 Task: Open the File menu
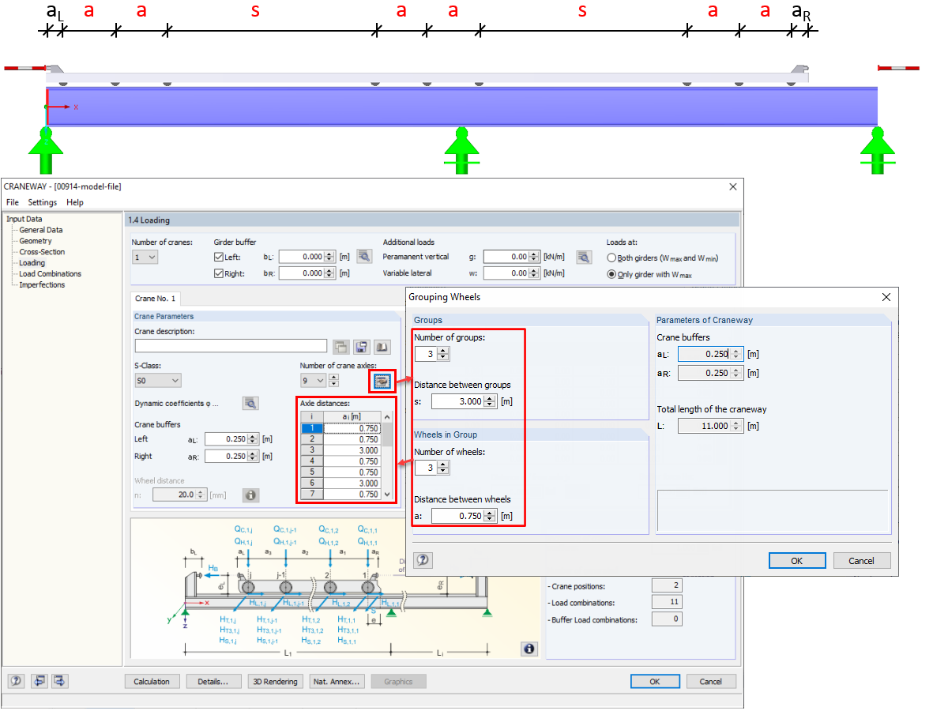(13, 202)
